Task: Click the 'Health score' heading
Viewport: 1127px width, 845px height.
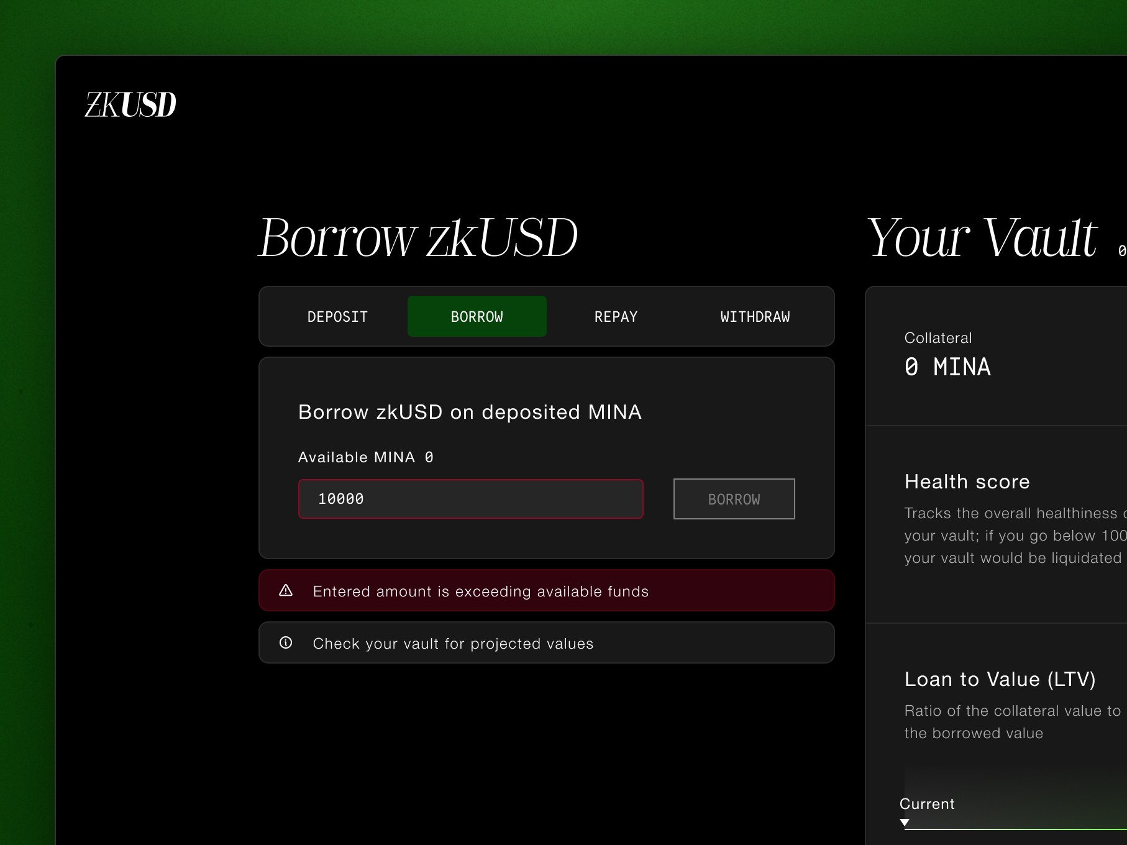Action: tap(967, 482)
